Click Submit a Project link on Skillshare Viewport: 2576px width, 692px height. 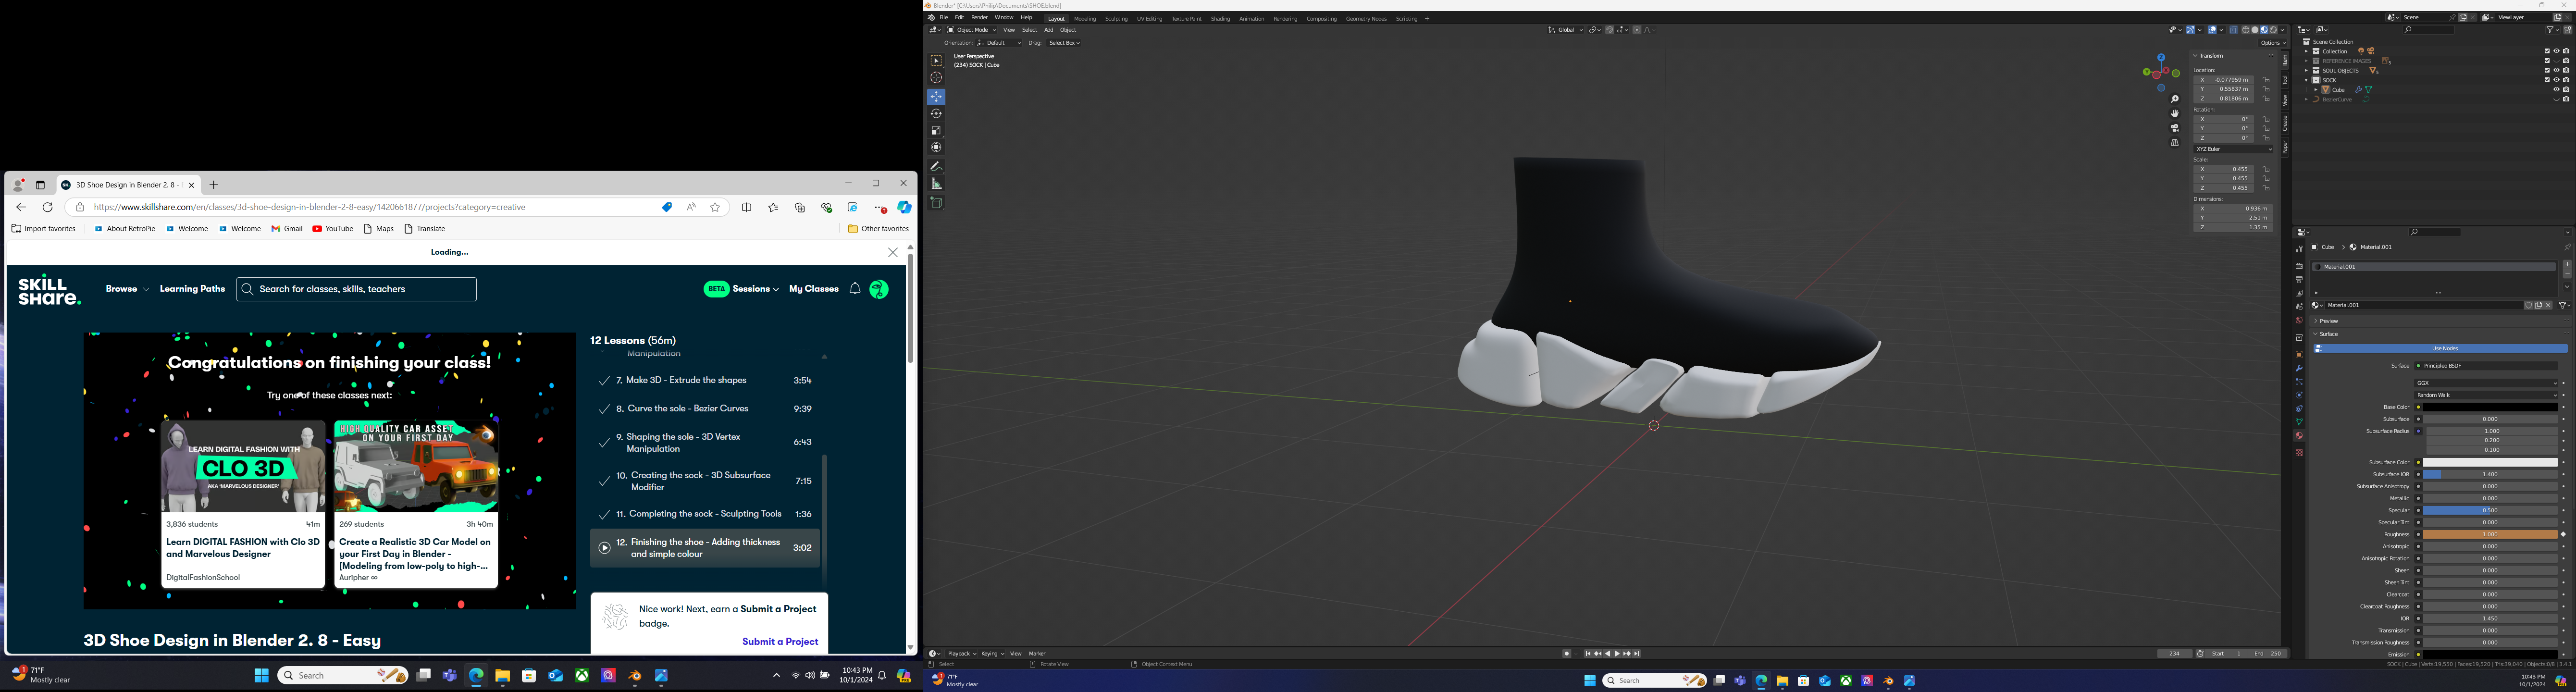point(780,642)
